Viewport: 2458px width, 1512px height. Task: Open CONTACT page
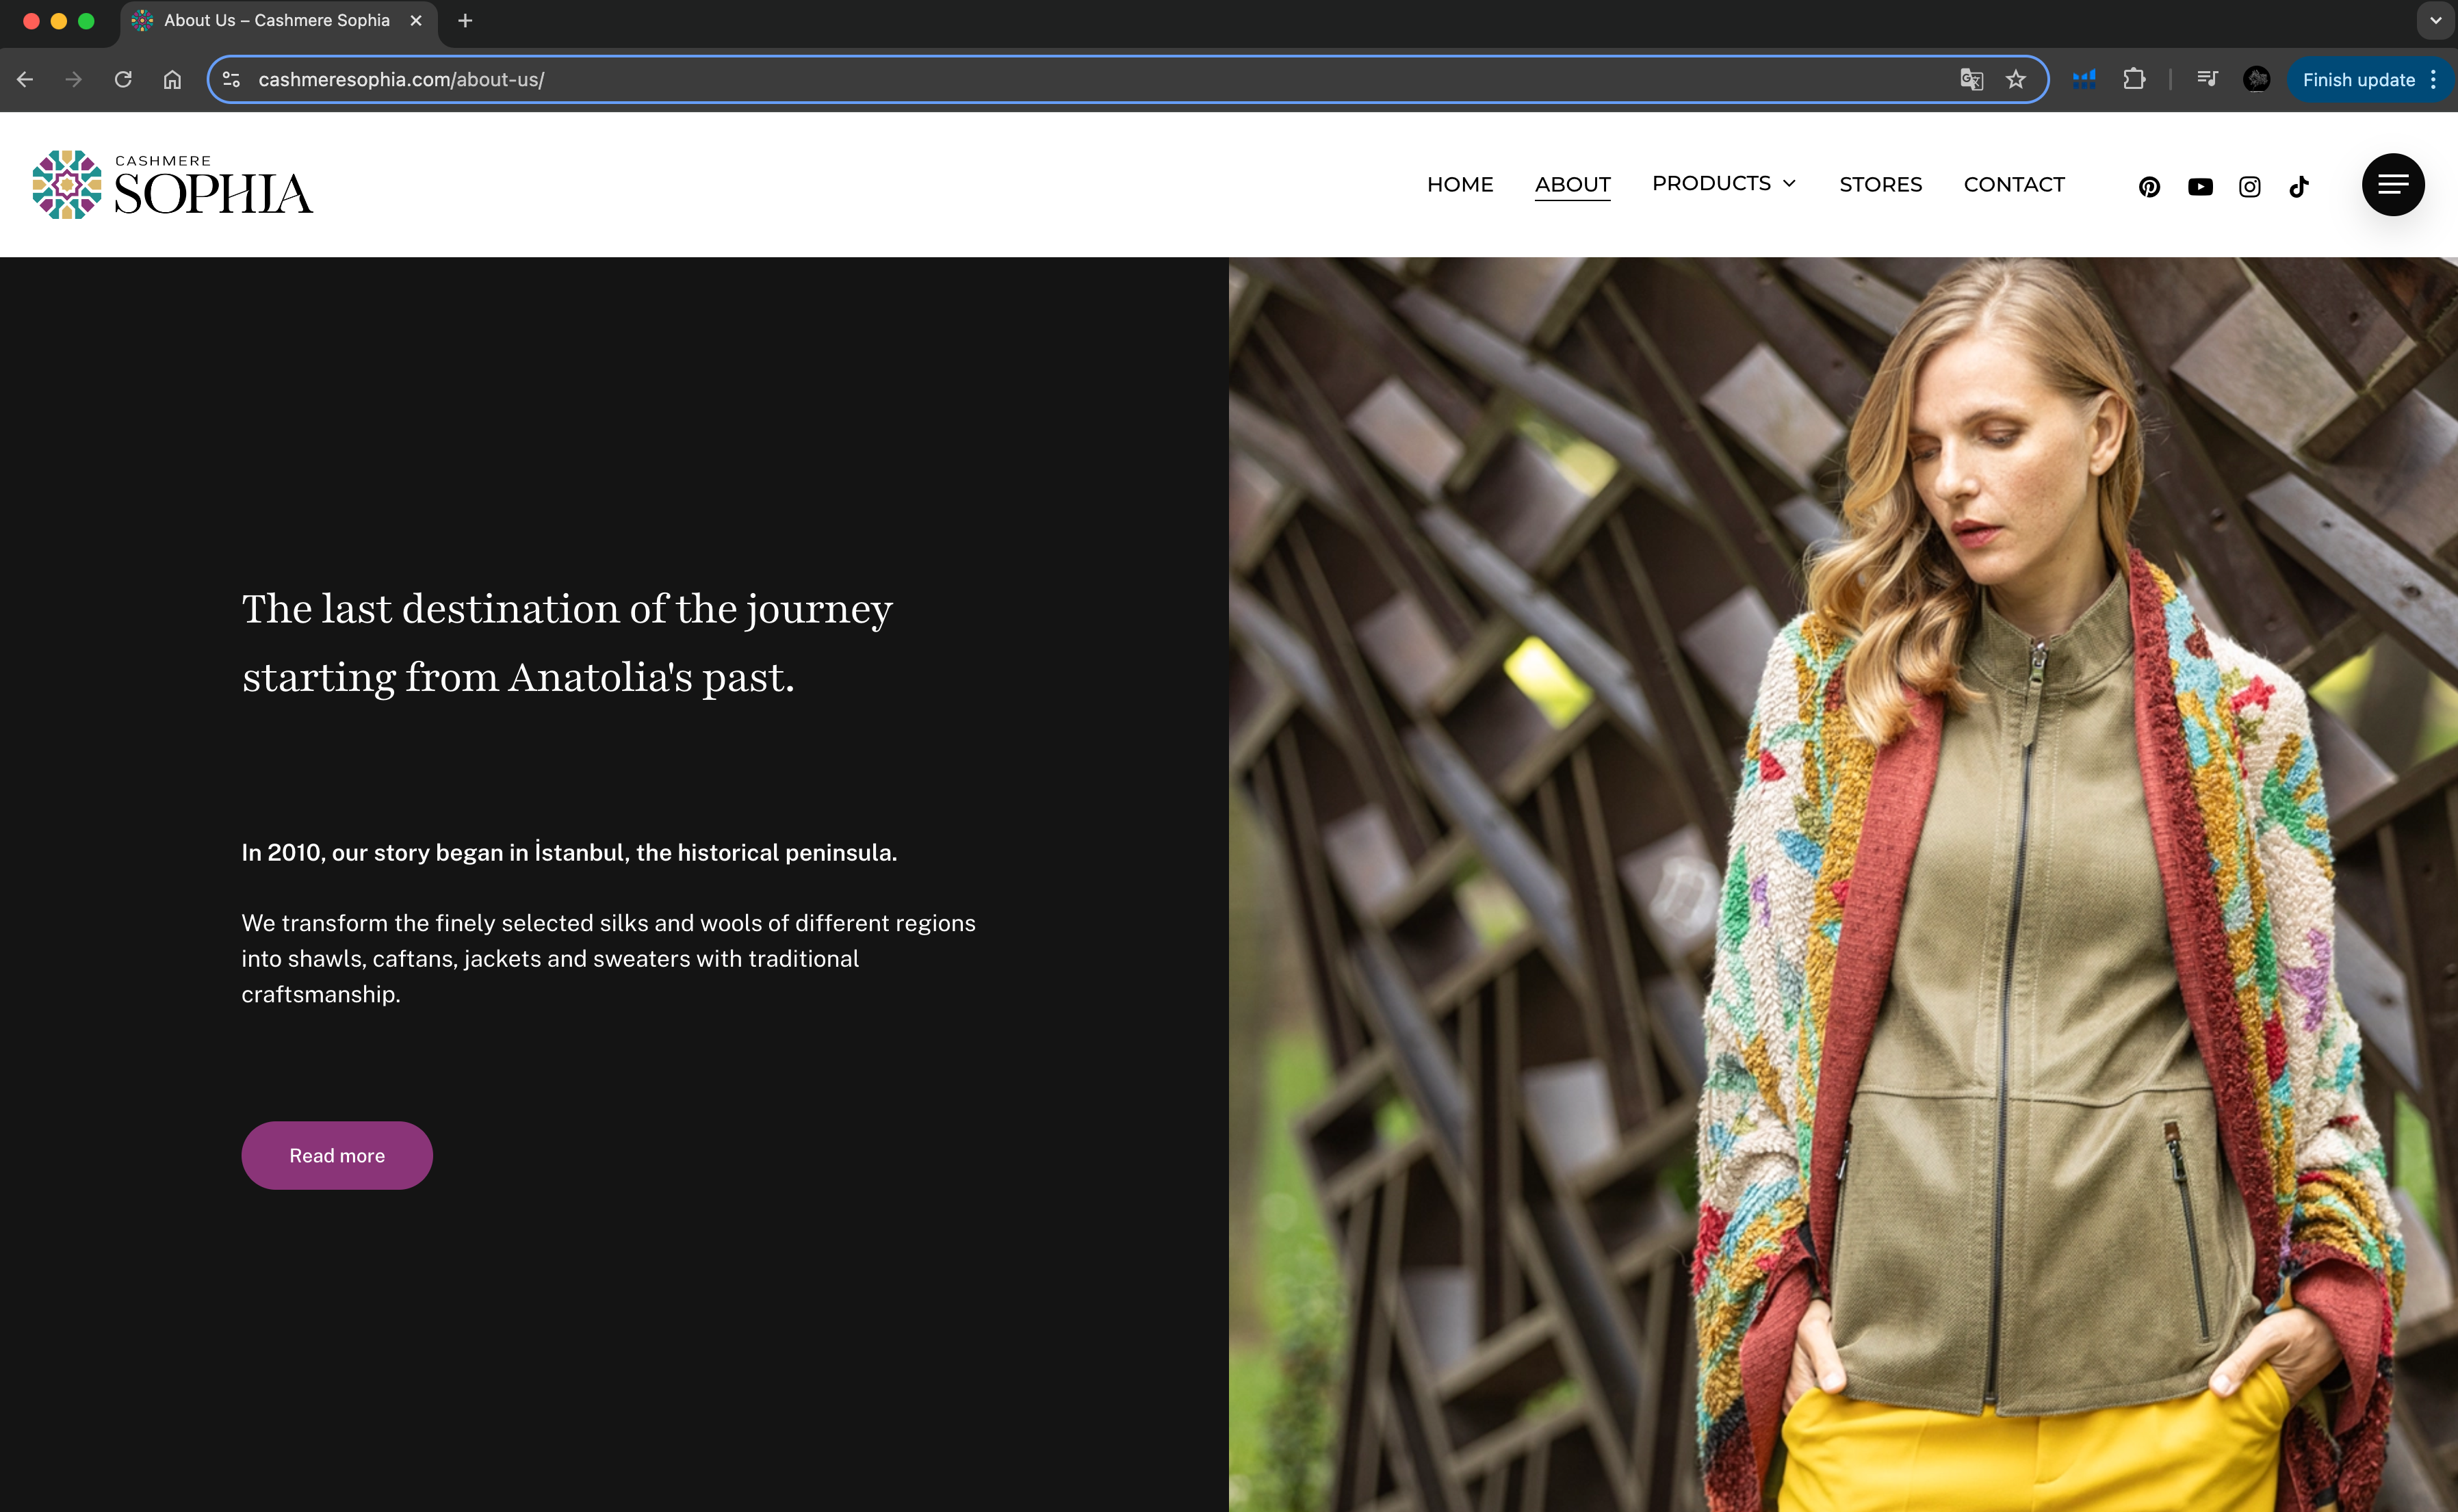pyautogui.click(x=2014, y=184)
